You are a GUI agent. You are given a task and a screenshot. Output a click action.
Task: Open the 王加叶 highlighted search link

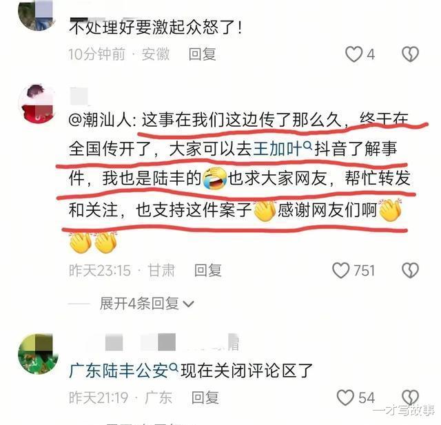(278, 149)
